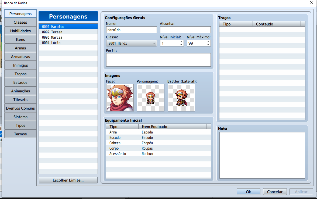The height and width of the screenshot is (199, 317).
Task: Open the Face image selector
Action: click(x=119, y=97)
